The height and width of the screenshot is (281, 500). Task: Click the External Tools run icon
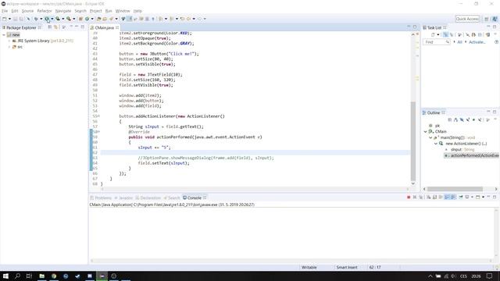(69, 19)
